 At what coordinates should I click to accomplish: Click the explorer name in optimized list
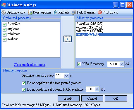click(13, 29)
